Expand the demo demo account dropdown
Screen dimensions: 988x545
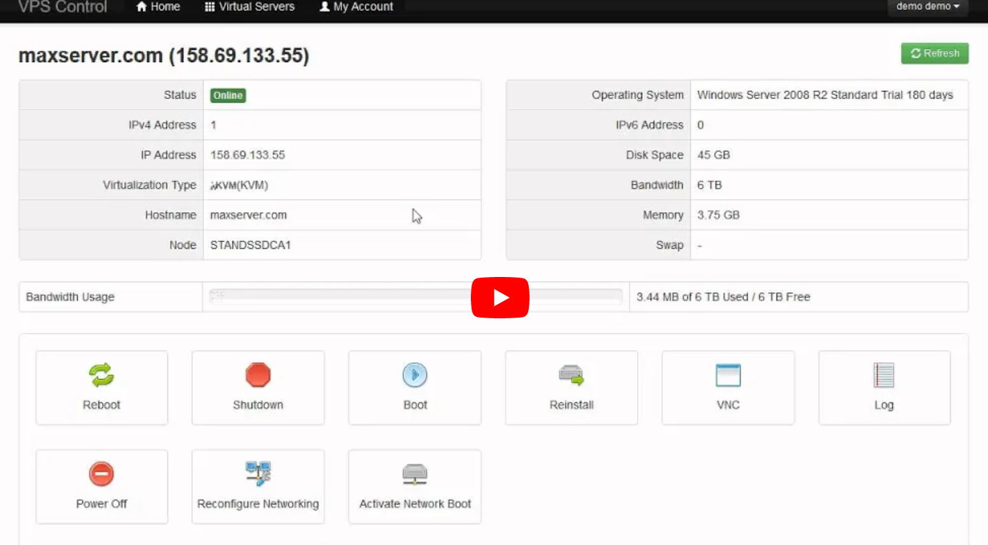[x=927, y=6]
